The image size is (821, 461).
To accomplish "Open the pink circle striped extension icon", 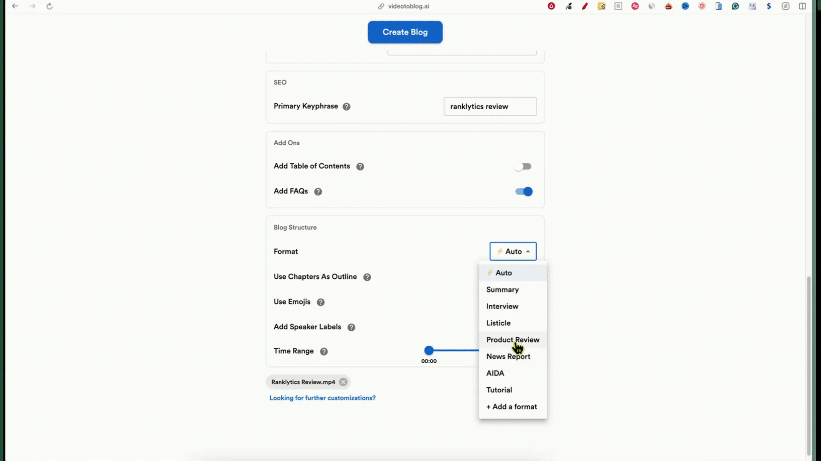I will (x=635, y=6).
